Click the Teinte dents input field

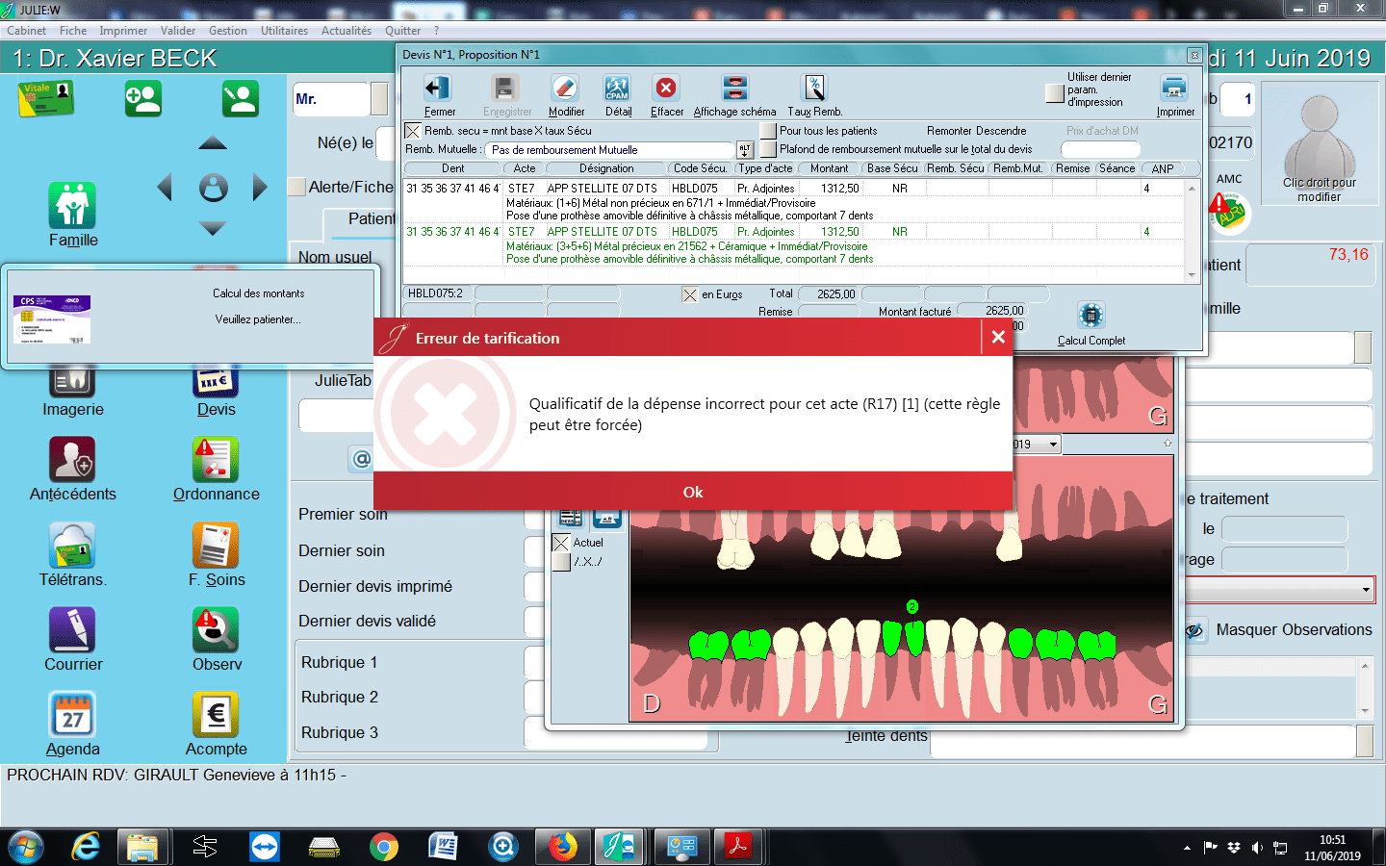[1142, 741]
